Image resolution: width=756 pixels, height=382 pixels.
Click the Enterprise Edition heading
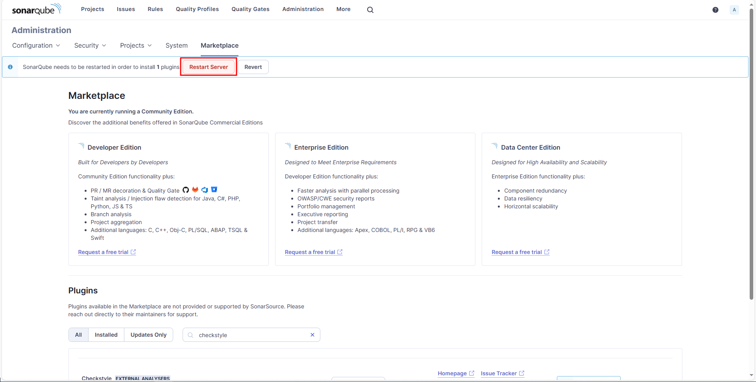[x=321, y=147]
